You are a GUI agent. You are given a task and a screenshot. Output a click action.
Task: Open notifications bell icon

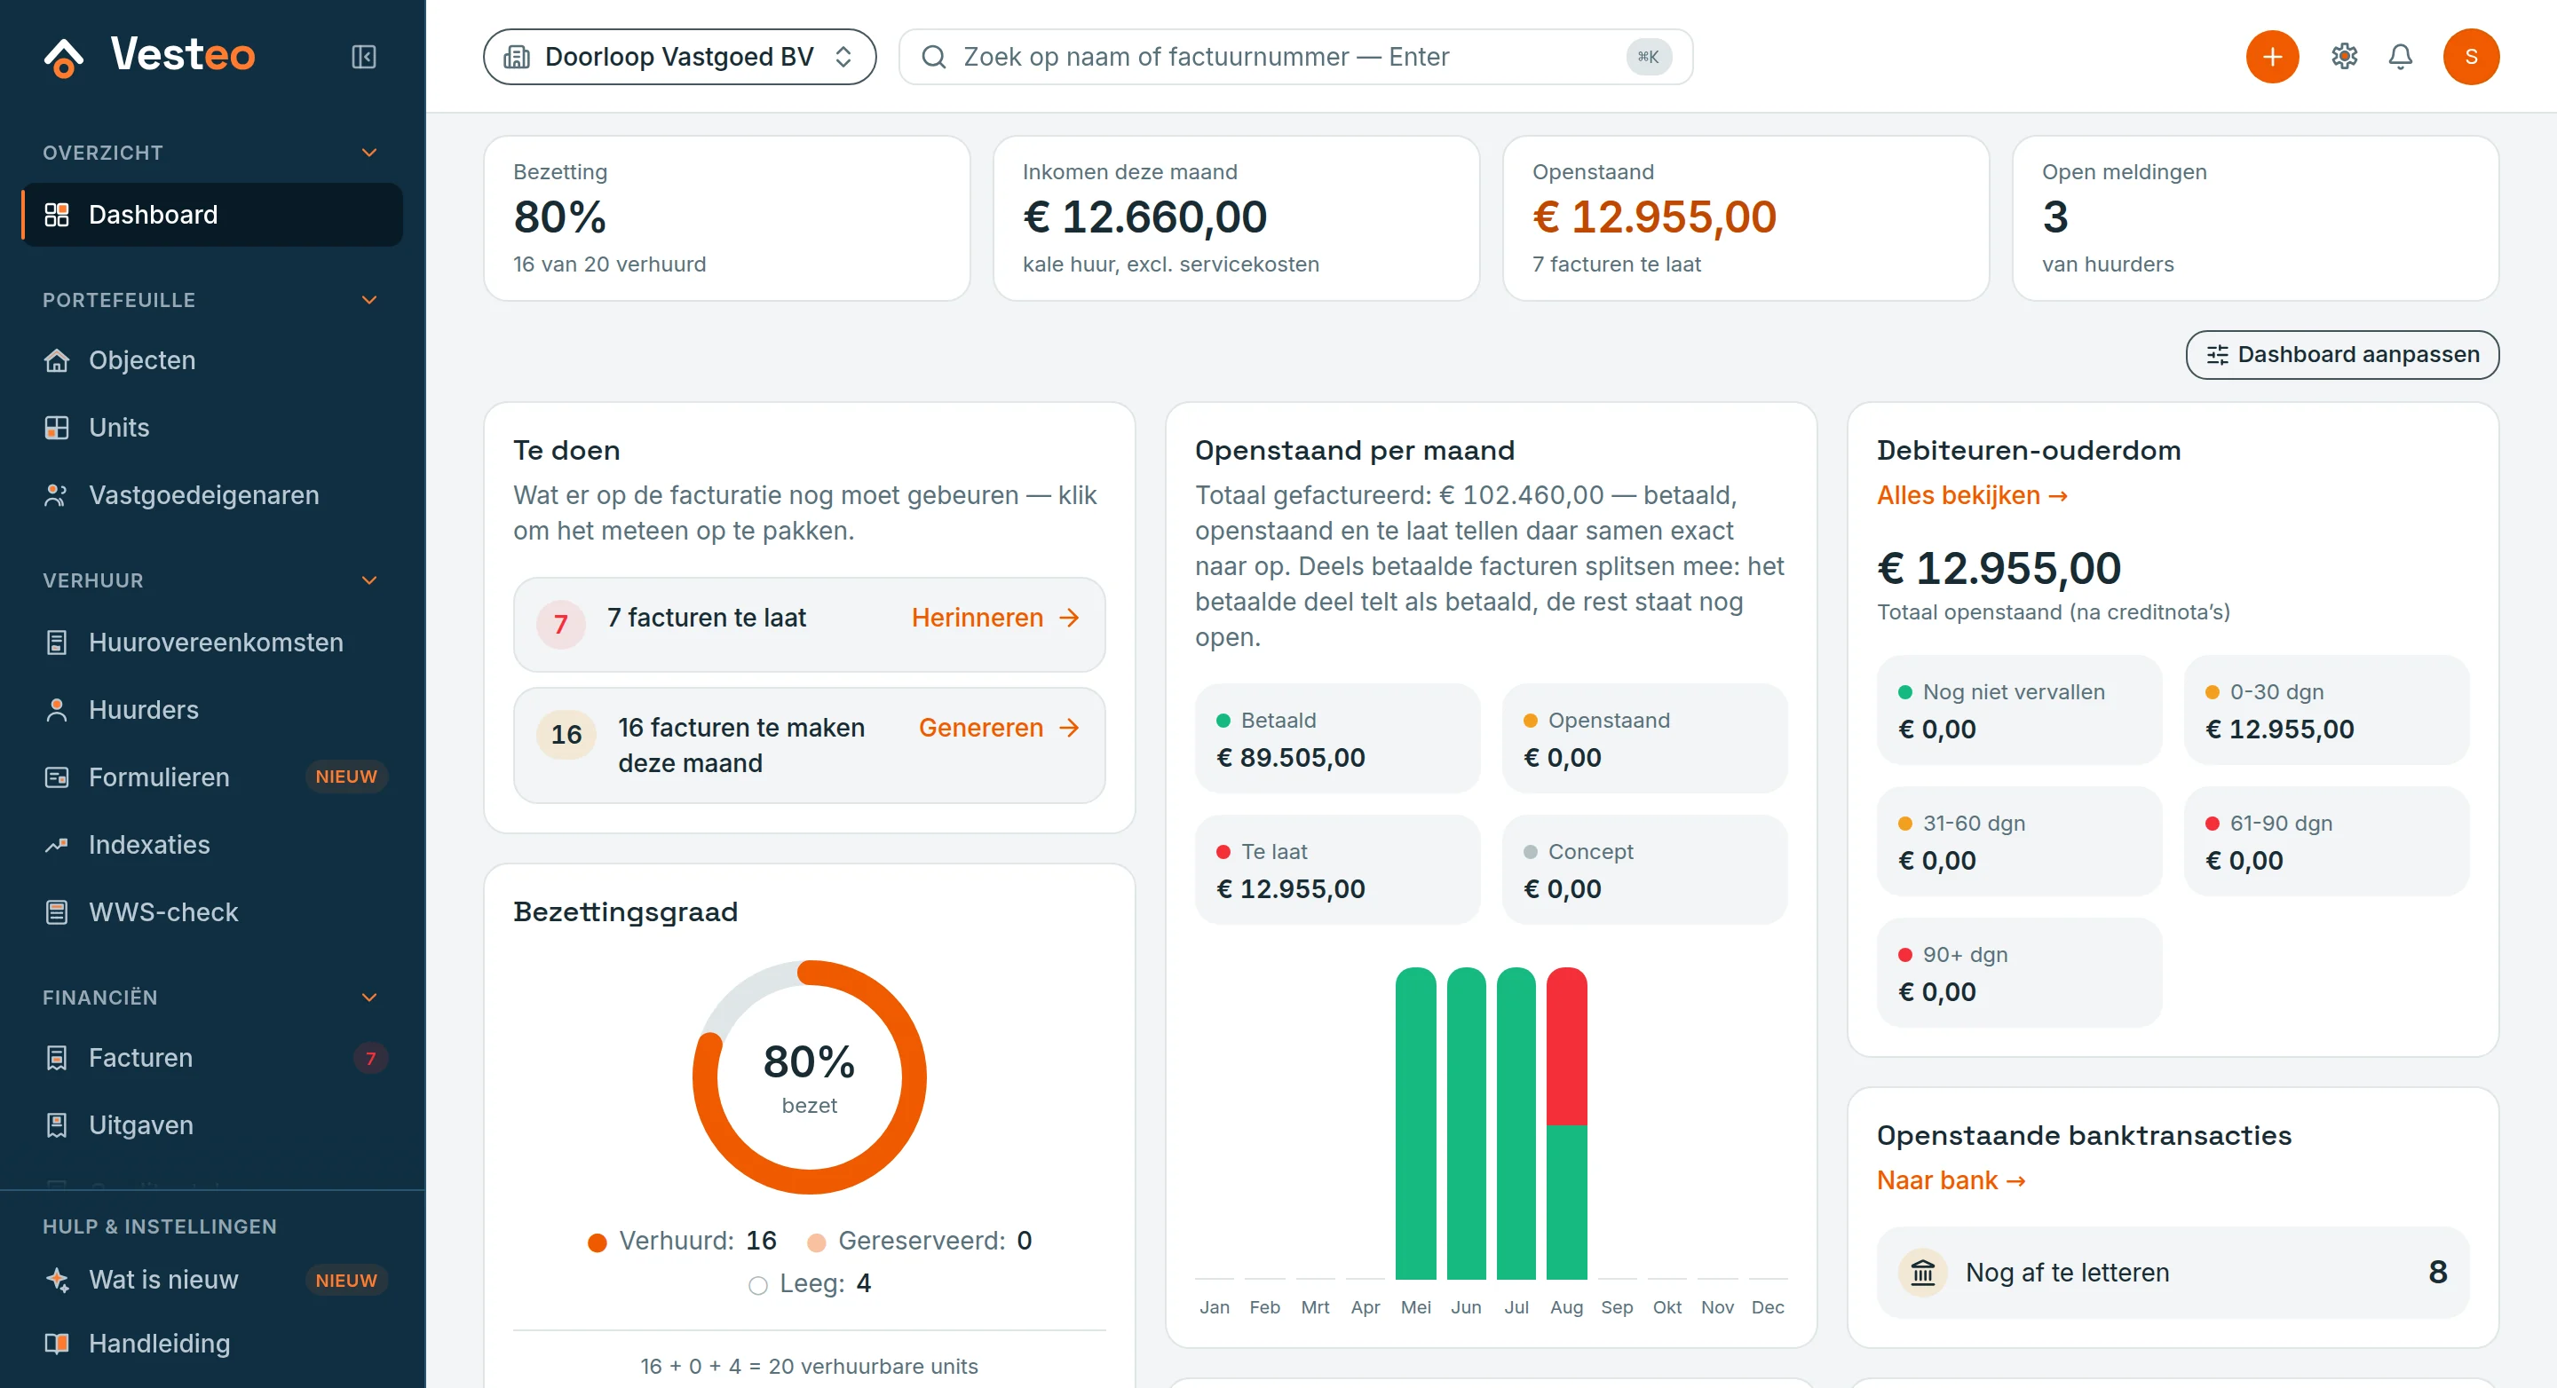(x=2400, y=57)
